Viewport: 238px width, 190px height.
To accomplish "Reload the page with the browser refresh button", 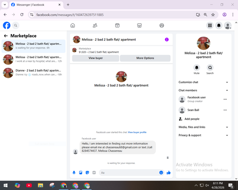I will click(x=22, y=15).
